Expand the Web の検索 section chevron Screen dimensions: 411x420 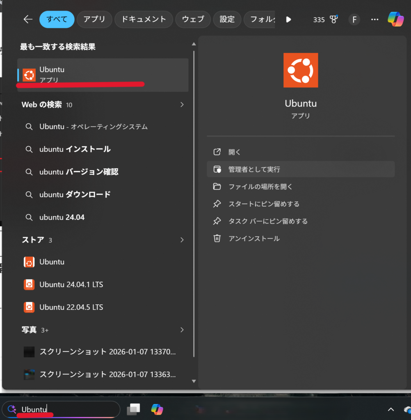tap(182, 105)
